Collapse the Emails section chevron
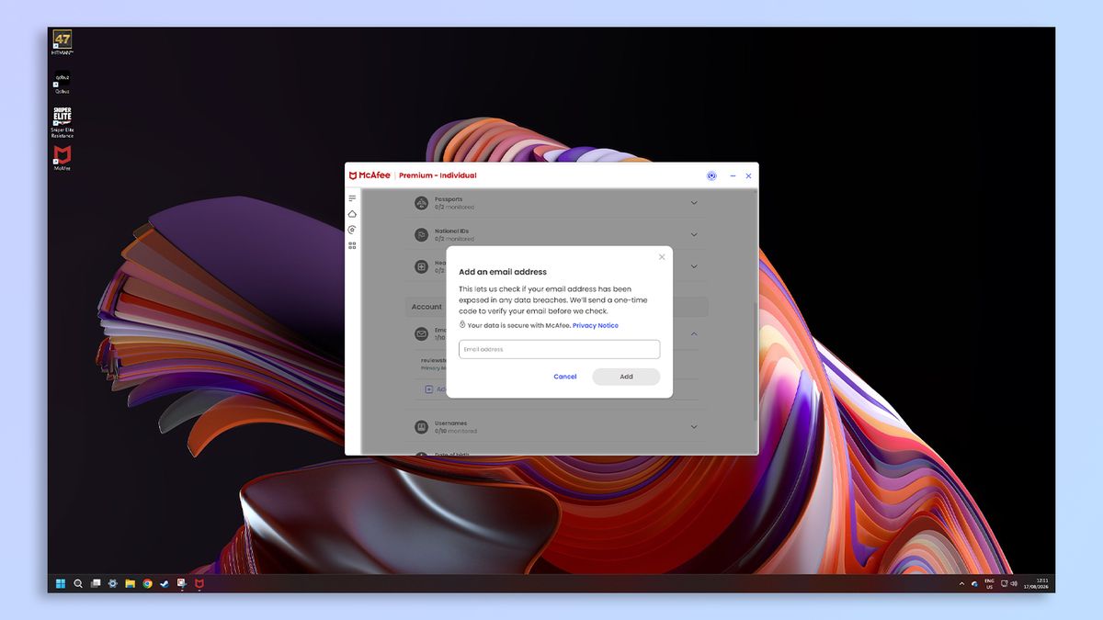 (694, 334)
